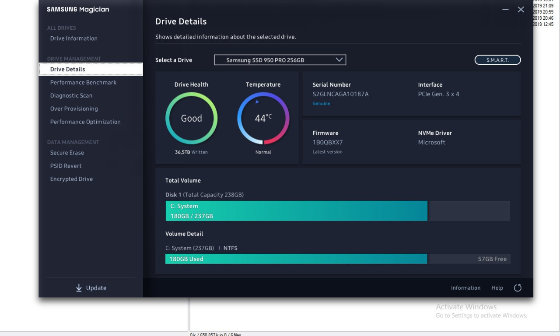Click the S.M.A.R.T. button
Image resolution: width=560 pixels, height=336 pixels.
(497, 60)
